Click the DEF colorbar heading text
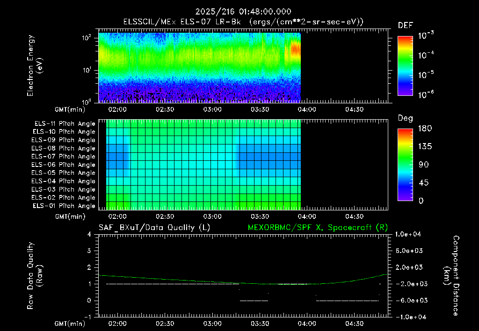 pos(406,26)
